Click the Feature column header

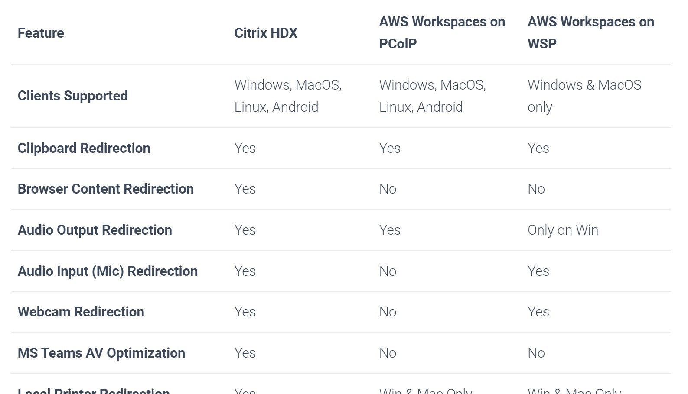(x=41, y=33)
